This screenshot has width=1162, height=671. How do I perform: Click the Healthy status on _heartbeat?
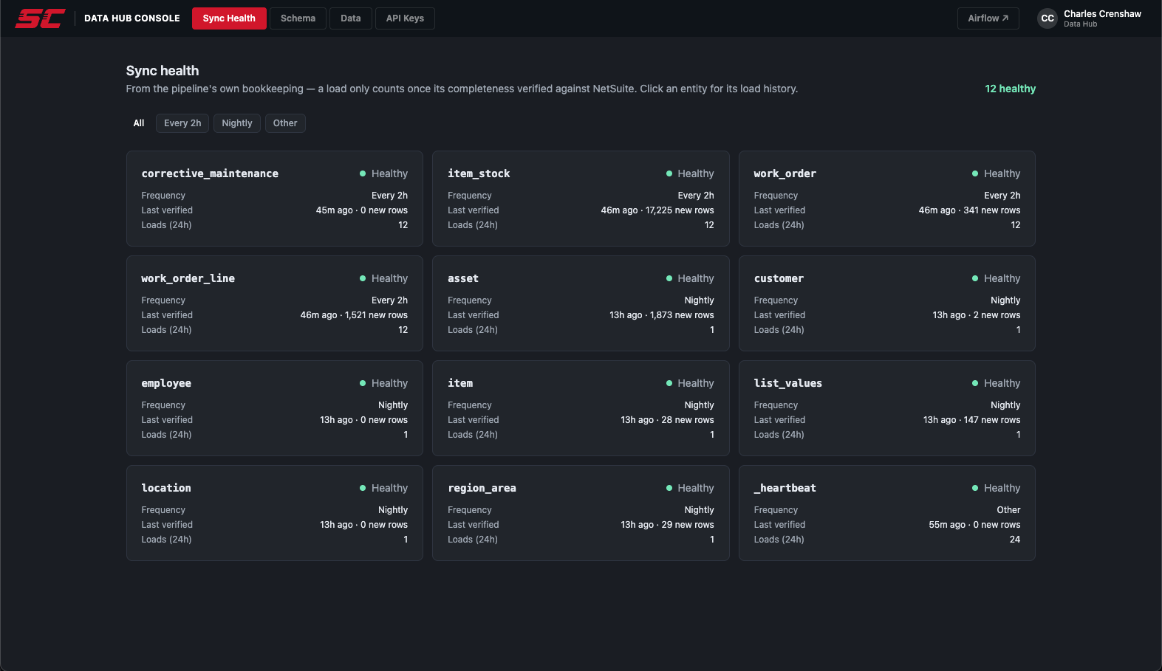pos(996,488)
